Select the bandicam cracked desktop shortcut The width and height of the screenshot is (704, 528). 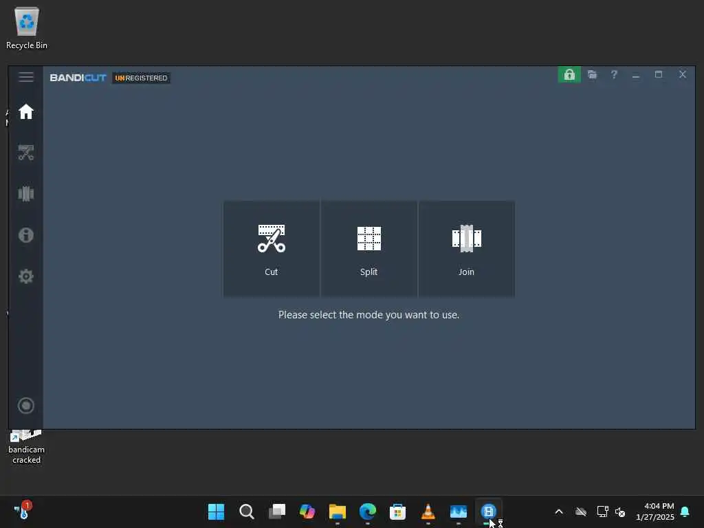click(27, 447)
